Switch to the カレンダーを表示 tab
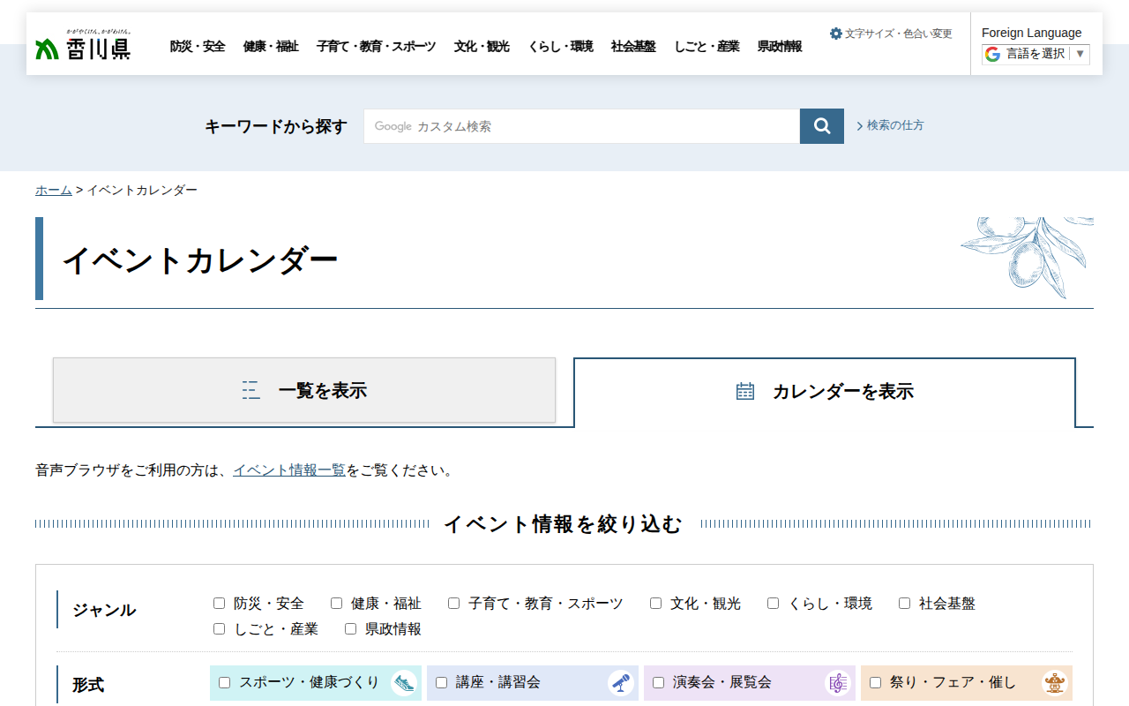 pyautogui.click(x=825, y=392)
